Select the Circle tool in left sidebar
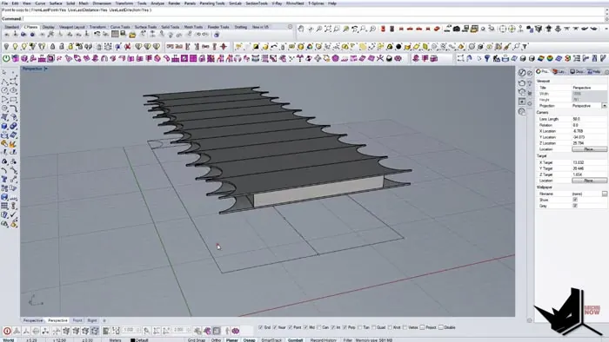Screen dimensions: 609x342 (4, 90)
